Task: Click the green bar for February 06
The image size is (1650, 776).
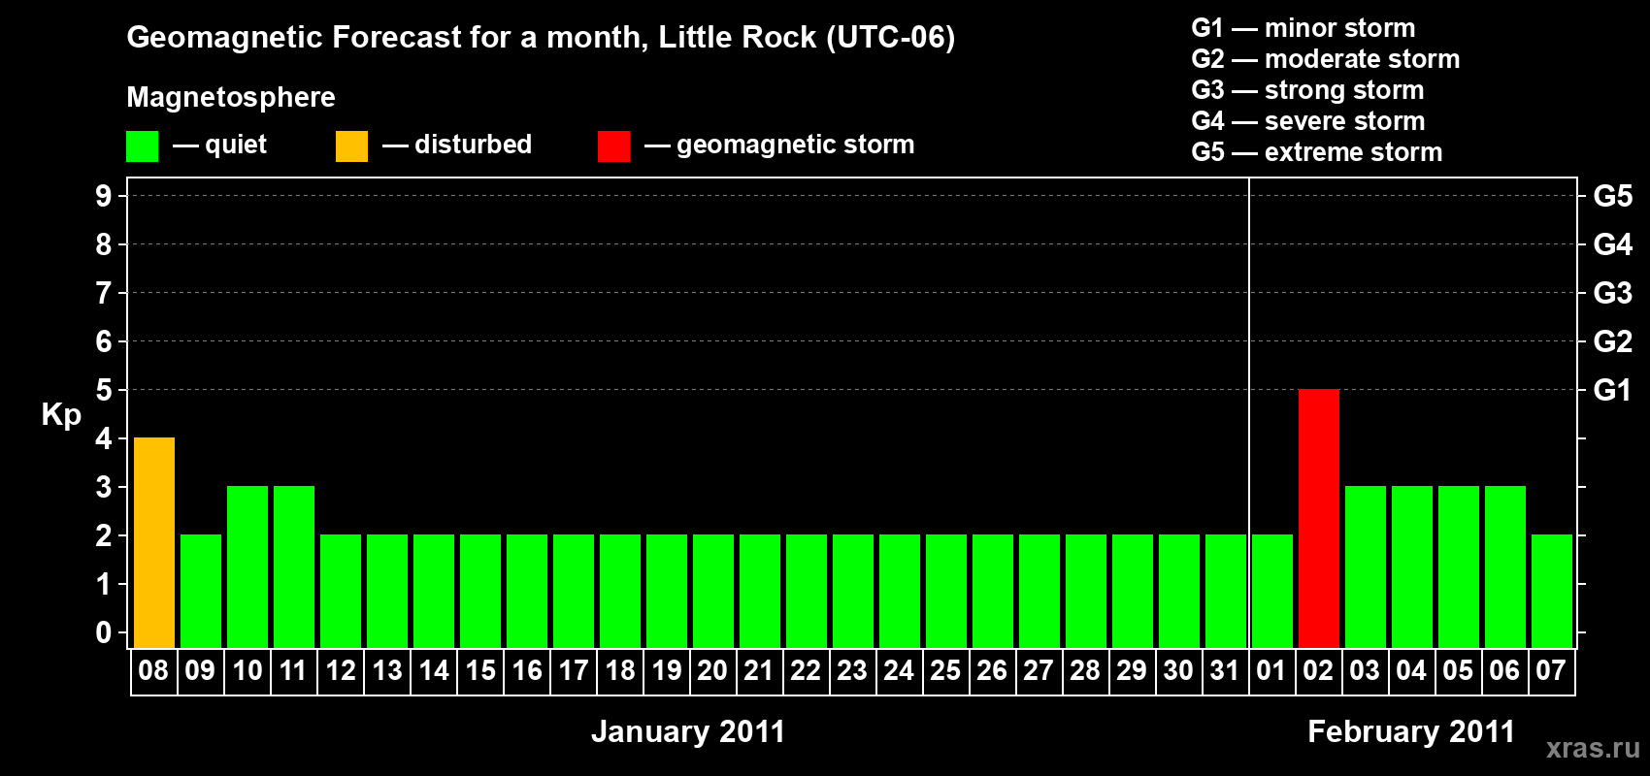Action: coord(1505,567)
